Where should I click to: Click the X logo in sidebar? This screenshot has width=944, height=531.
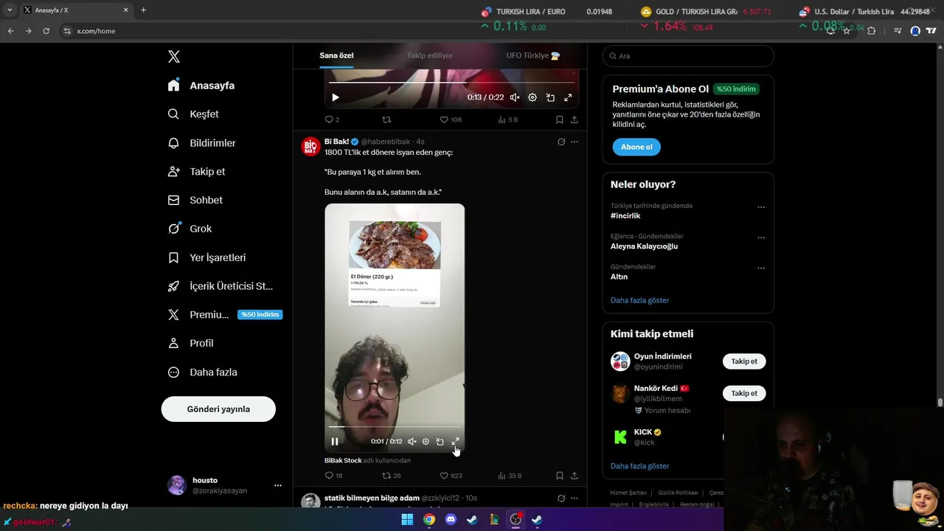(174, 57)
